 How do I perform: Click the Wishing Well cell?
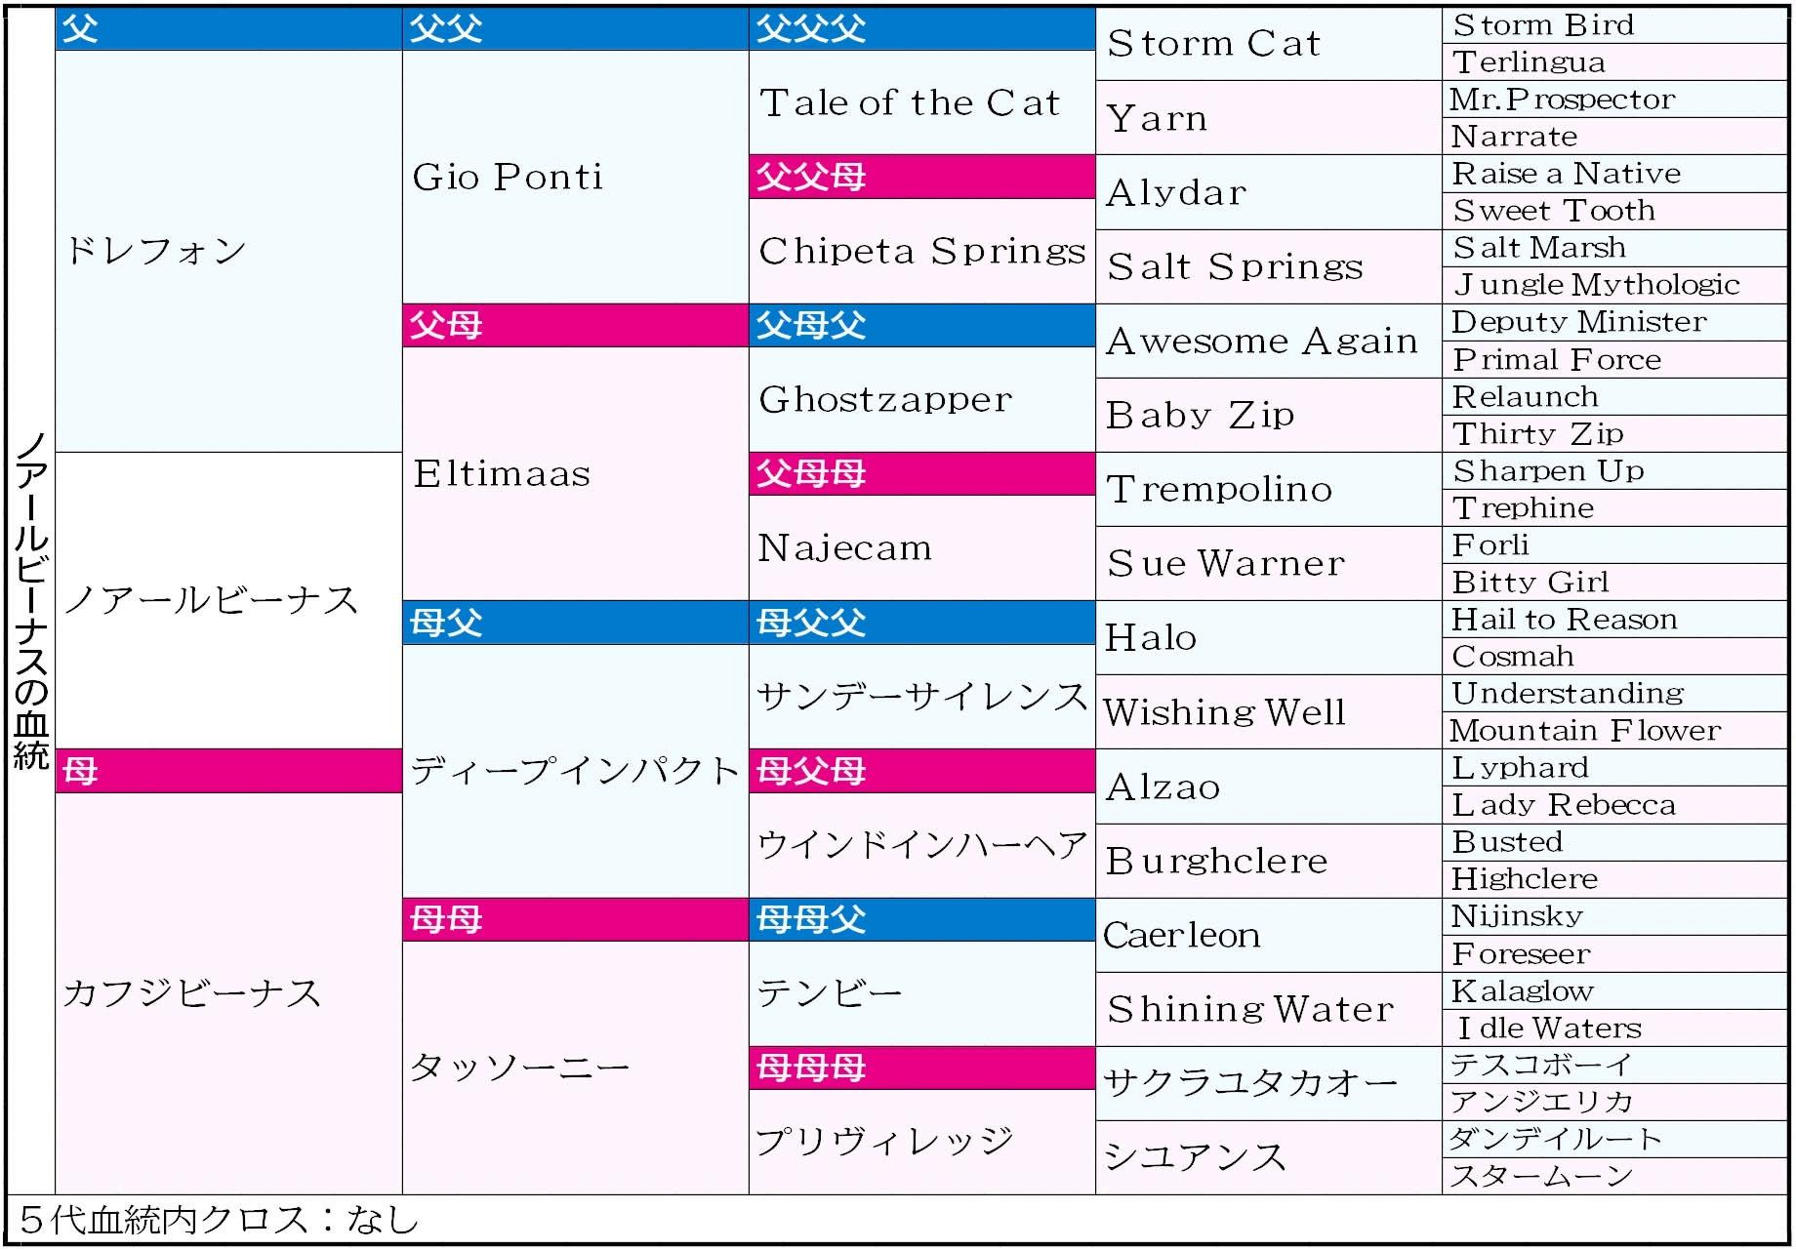(x=1224, y=712)
